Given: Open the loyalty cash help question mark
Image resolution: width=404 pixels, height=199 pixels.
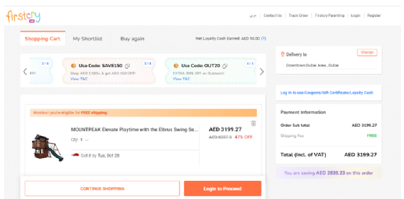Looking at the screenshot, I should click(x=264, y=39).
